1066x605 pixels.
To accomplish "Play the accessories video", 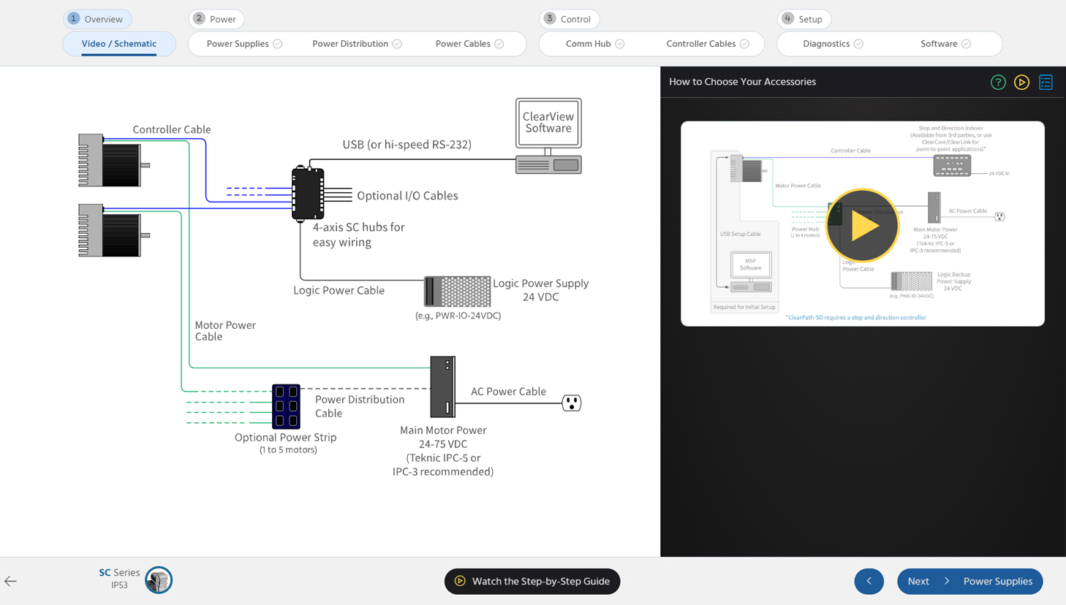I will coord(862,225).
